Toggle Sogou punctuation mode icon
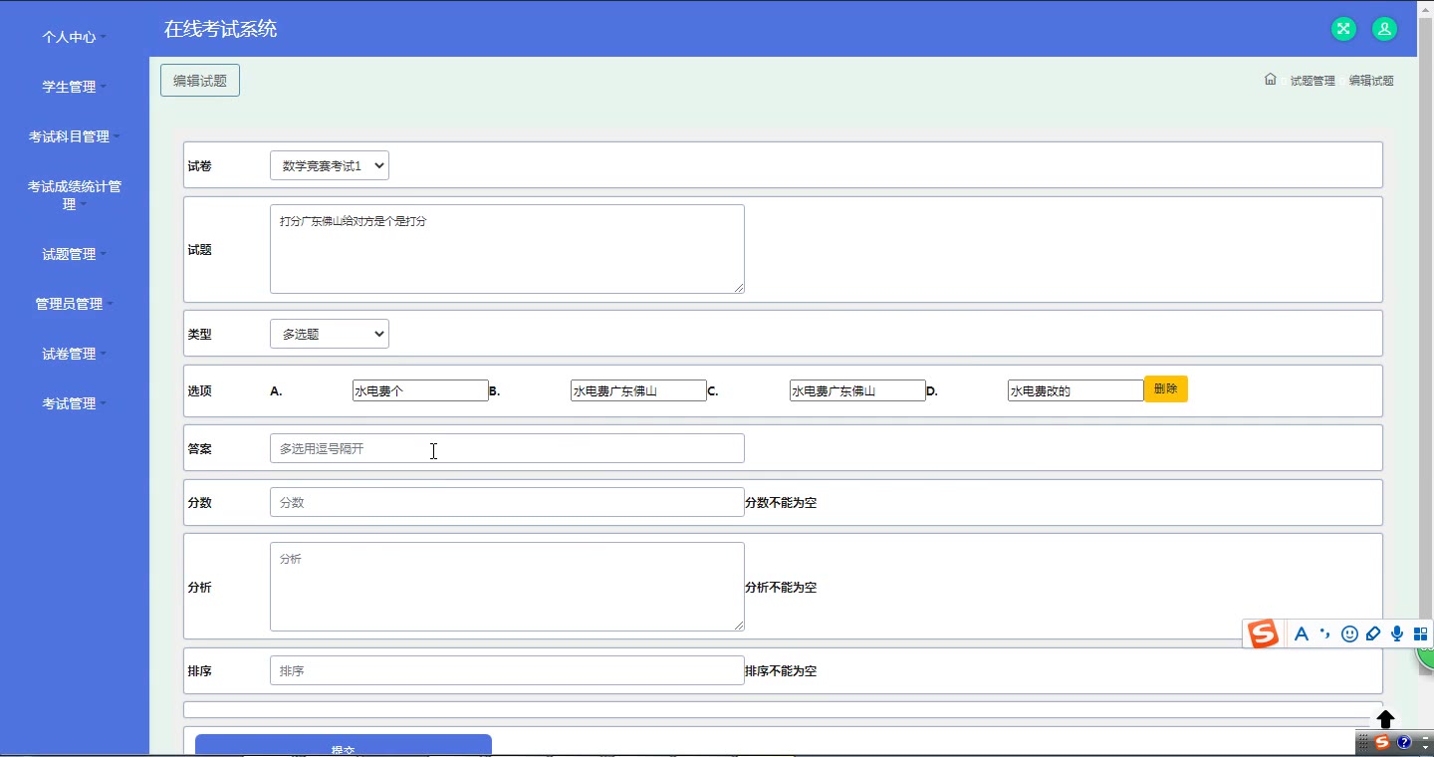The height and width of the screenshot is (757, 1434). pos(1324,633)
